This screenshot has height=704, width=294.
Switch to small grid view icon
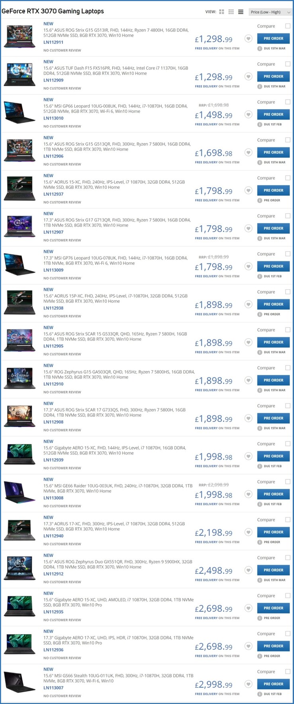231,12
